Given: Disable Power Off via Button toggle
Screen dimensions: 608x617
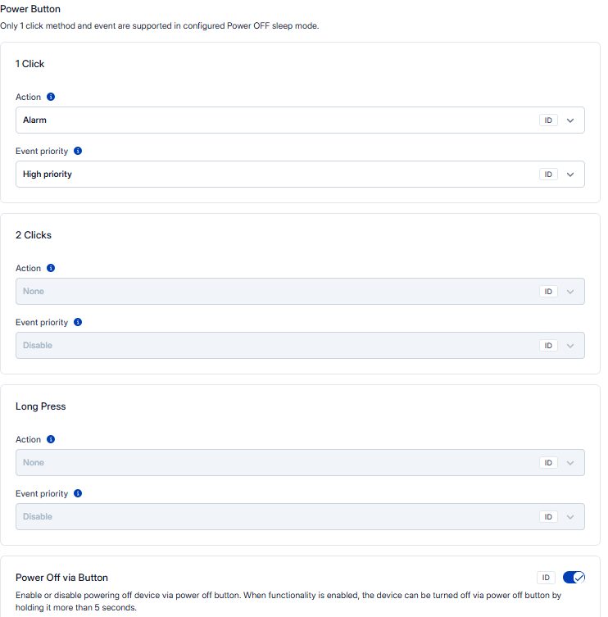Looking at the screenshot, I should pyautogui.click(x=574, y=578).
